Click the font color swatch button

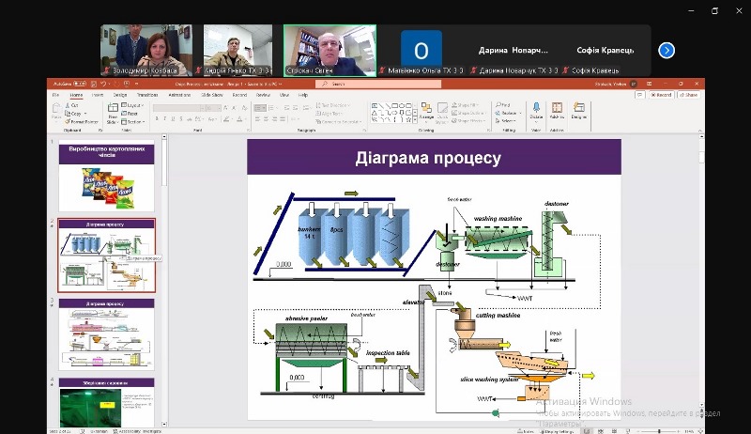[x=239, y=118]
